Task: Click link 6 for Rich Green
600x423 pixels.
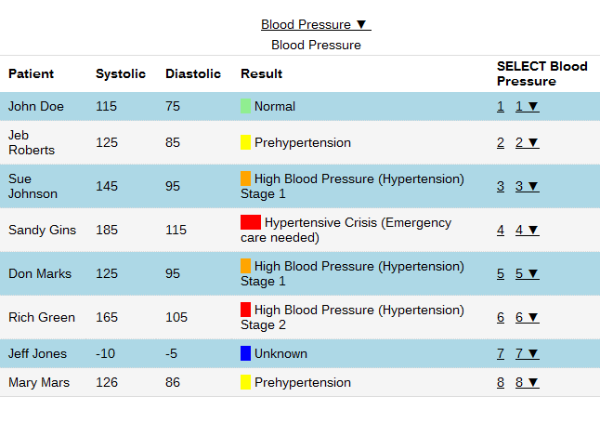Action: point(501,317)
